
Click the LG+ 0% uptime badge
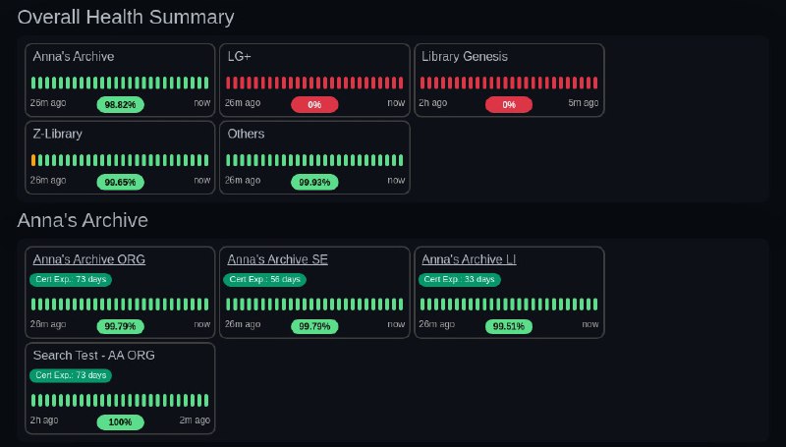point(314,104)
